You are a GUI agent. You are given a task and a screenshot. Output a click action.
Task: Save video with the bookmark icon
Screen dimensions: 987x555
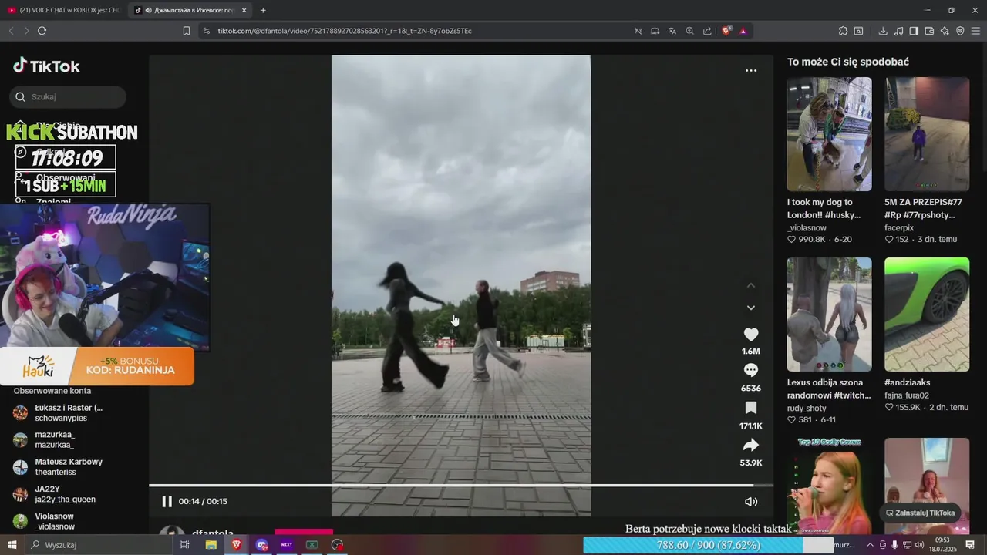point(750,408)
